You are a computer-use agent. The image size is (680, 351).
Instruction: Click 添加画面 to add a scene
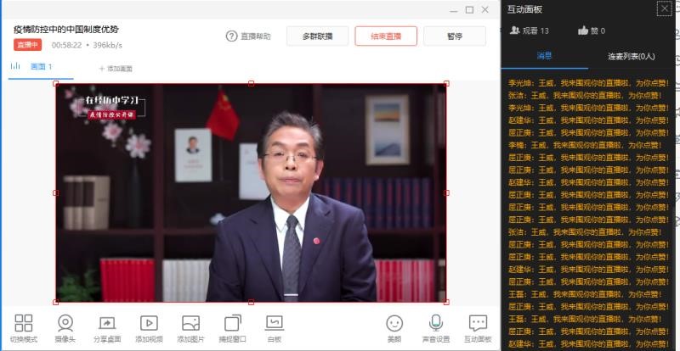[116, 68]
